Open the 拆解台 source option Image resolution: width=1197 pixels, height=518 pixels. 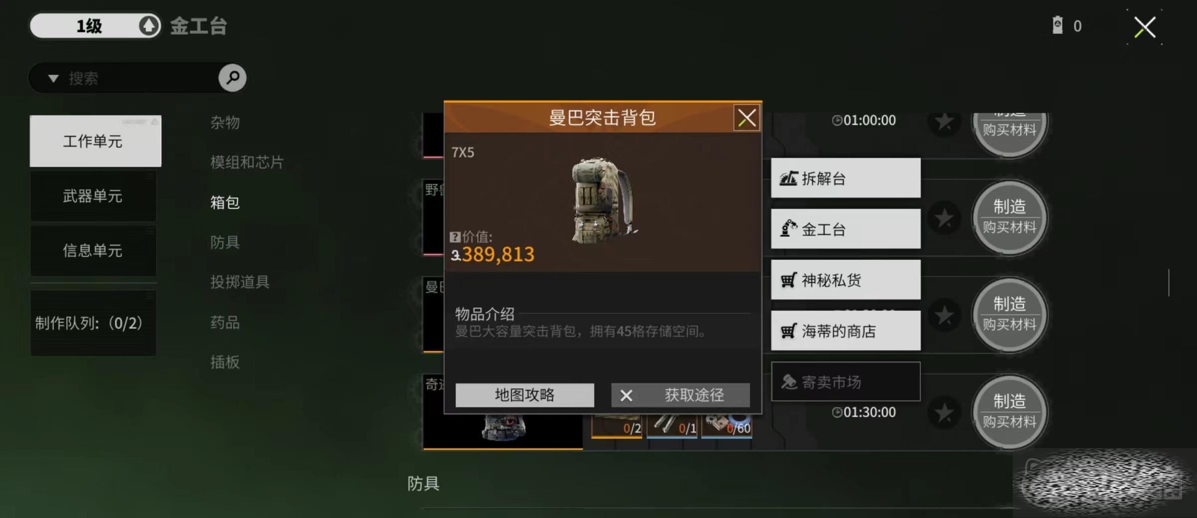(x=846, y=178)
